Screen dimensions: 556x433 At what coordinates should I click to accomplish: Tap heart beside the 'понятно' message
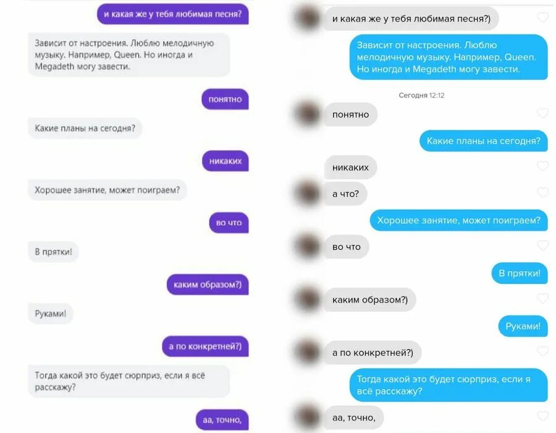(x=543, y=113)
